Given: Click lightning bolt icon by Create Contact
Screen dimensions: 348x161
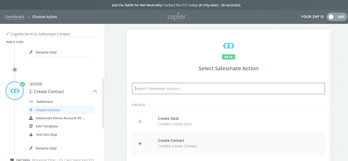Looking at the screenshot, I should pyautogui.click(x=31, y=110).
